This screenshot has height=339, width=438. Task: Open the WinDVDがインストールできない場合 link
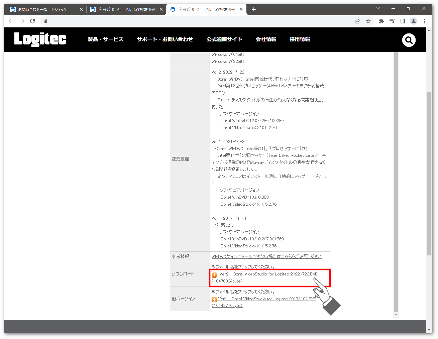266,257
